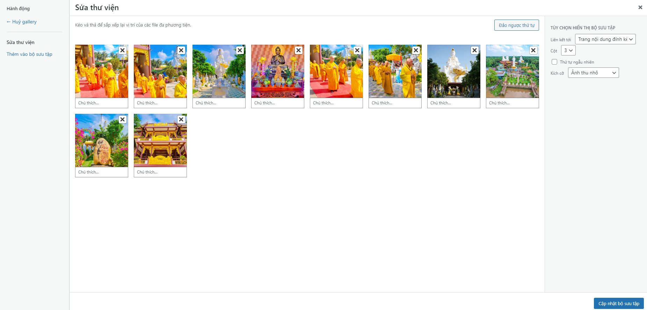Select the yellow parasol procession thumbnail

(x=395, y=71)
